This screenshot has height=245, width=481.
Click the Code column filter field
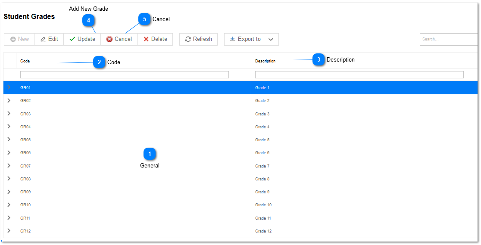tap(124, 75)
